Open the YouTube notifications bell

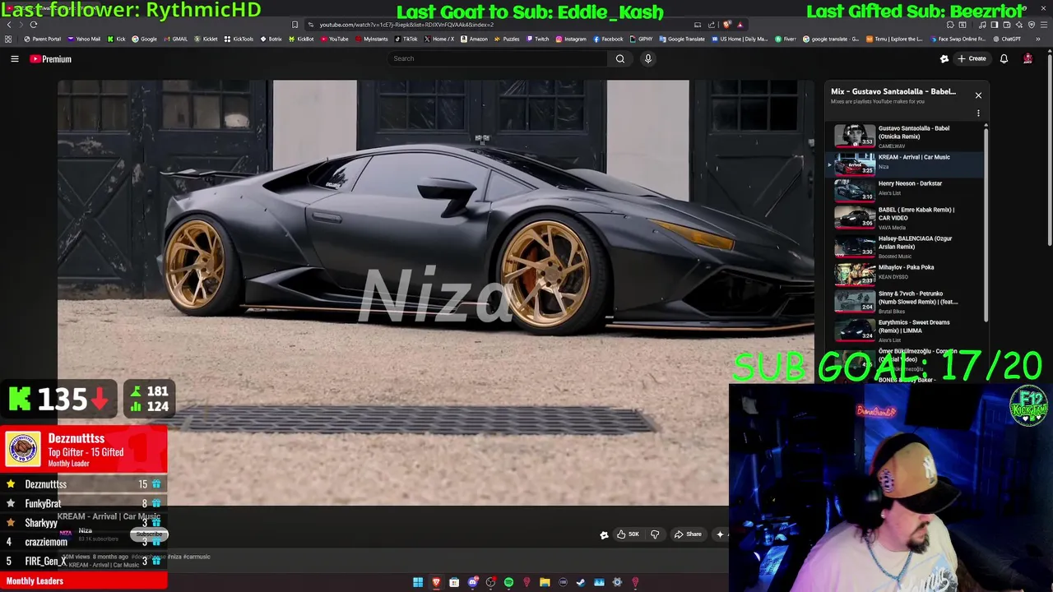1004,59
